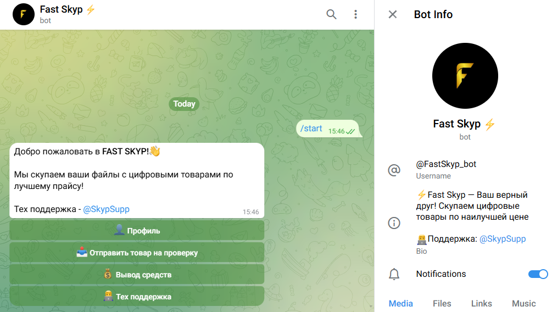Switch to the Media tab
The height and width of the screenshot is (312, 552).
click(x=400, y=304)
